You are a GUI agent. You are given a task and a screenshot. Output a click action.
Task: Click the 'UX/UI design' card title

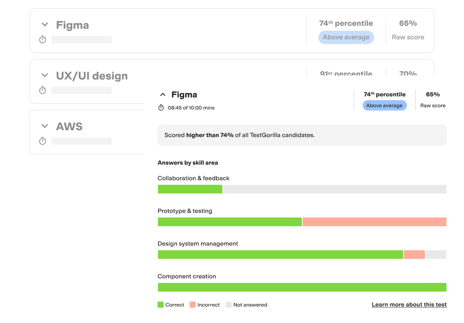click(92, 76)
